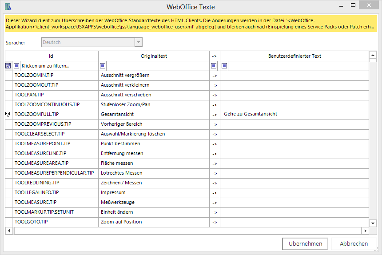Image resolution: width=382 pixels, height=255 pixels.
Task: Click the filter operator icon in Id column
Action: (x=17, y=66)
